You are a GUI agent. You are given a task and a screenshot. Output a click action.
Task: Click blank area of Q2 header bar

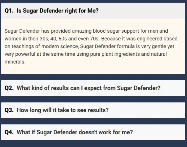pos(172,88)
